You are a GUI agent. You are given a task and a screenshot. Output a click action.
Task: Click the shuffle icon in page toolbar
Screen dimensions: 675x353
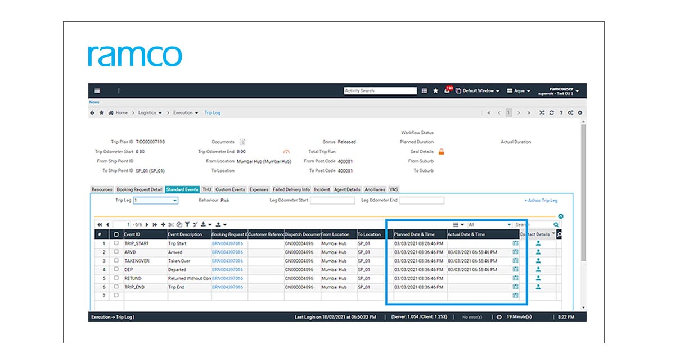[x=542, y=112]
